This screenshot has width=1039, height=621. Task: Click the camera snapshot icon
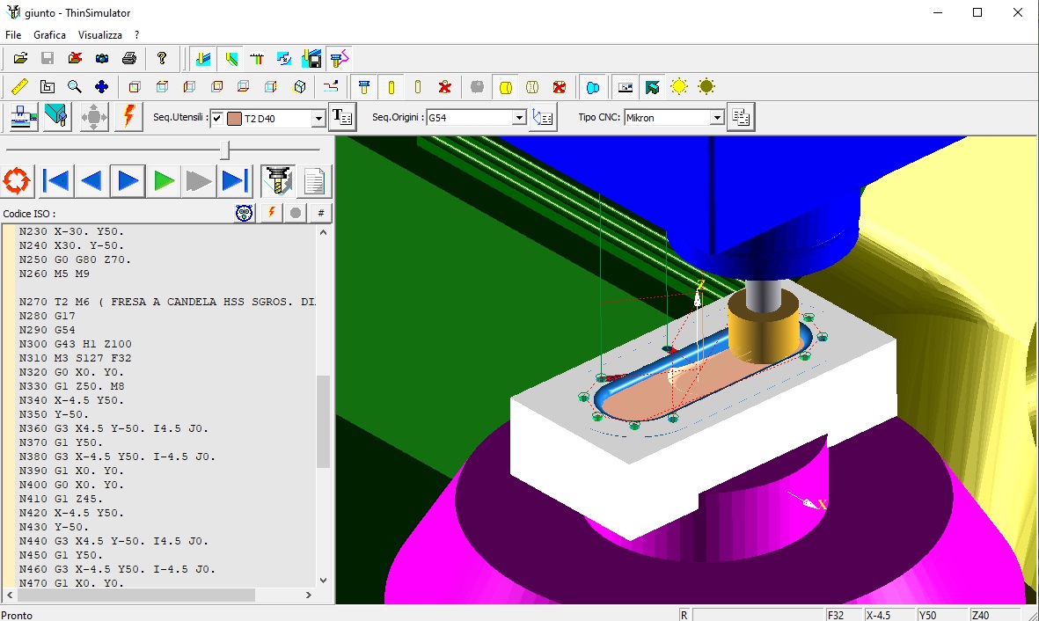102,59
